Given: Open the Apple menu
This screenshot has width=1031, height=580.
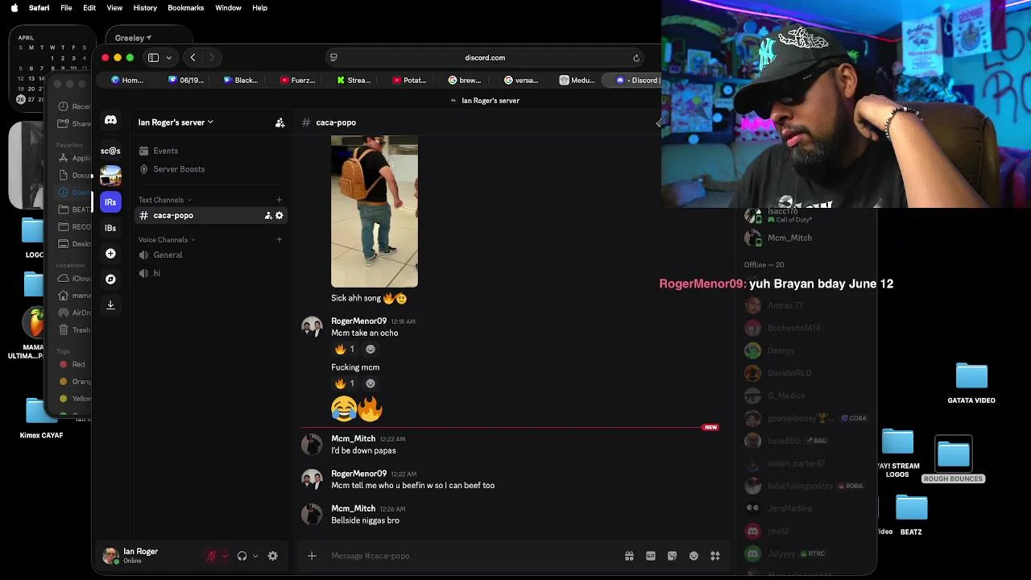Looking at the screenshot, I should 14,7.
